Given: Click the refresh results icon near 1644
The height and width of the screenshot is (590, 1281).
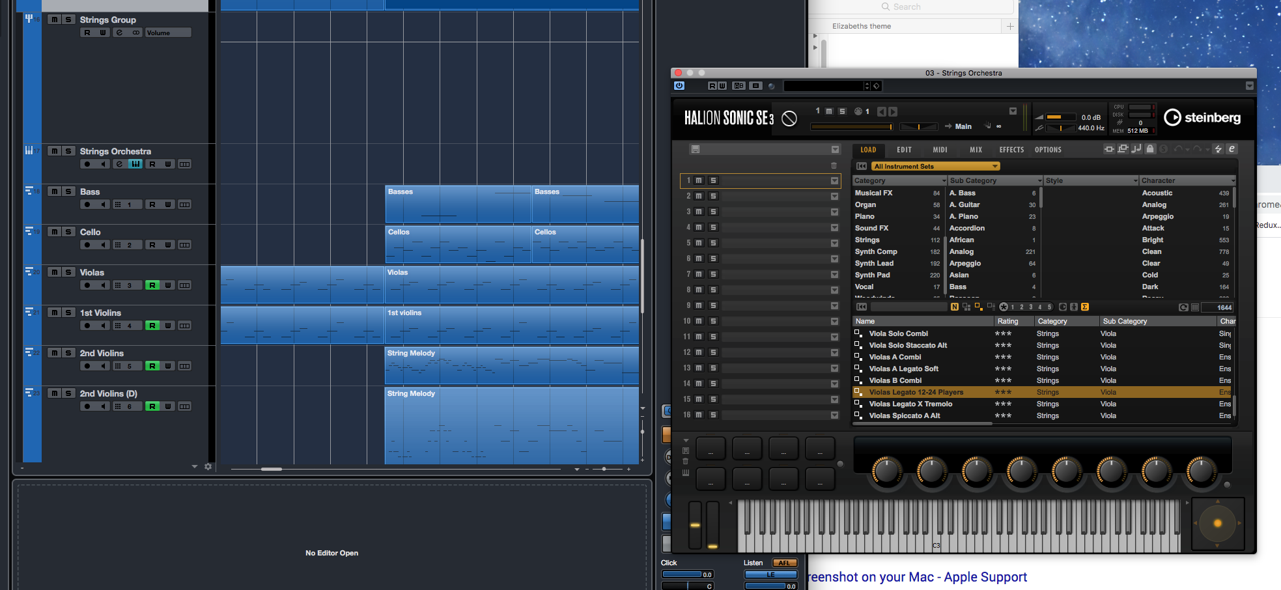Looking at the screenshot, I should coord(1183,307).
